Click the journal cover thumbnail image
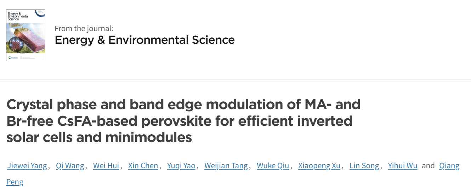This screenshot has height=194, width=471. (25, 35)
